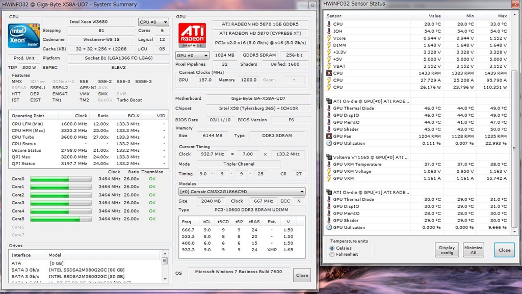Open the GPU #0 selector dropdown
Screen dimensions: 522x294
(x=192, y=55)
